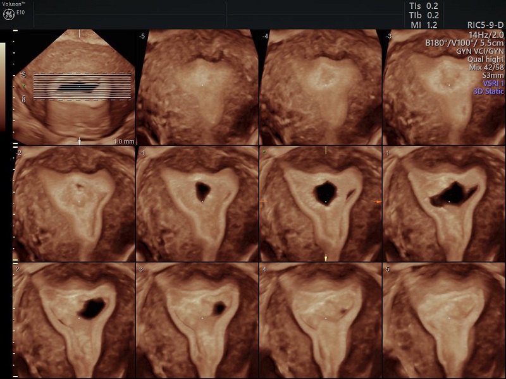This screenshot has width=506, height=379.
Task: Click the green asterisk on the reference image
Action: click(24, 85)
